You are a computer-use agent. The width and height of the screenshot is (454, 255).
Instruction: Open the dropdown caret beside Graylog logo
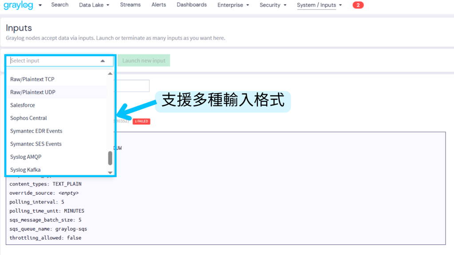click(x=40, y=5)
